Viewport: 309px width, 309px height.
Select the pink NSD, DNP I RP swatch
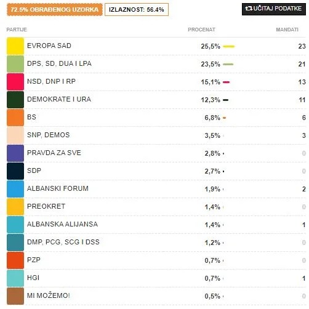[x=15, y=82]
